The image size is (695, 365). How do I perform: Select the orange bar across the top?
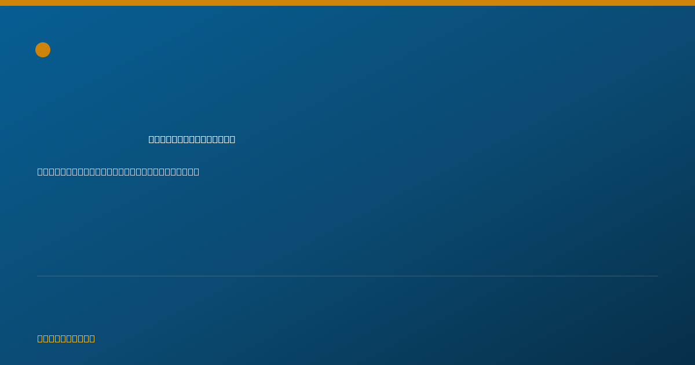point(348,3)
